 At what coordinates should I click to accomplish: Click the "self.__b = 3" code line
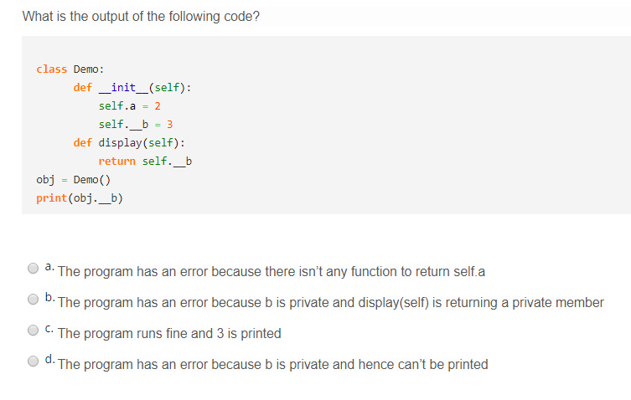tap(135, 124)
